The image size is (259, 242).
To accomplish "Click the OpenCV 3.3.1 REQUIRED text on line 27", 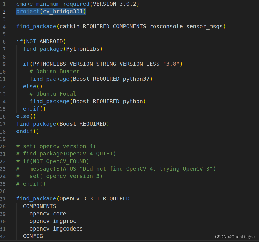I will tap(93, 198).
